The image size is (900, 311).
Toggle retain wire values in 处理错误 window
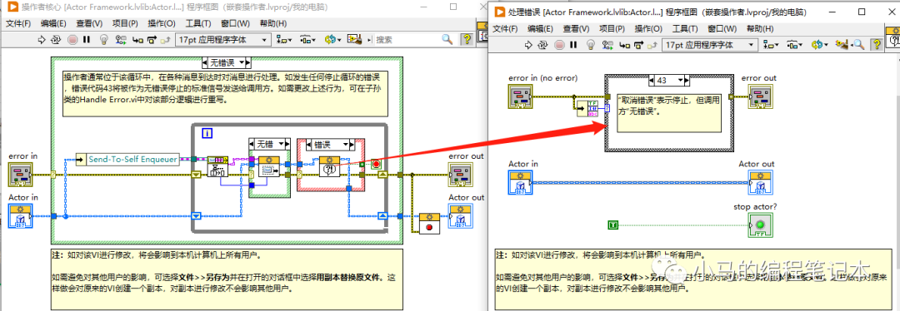[x=607, y=45]
